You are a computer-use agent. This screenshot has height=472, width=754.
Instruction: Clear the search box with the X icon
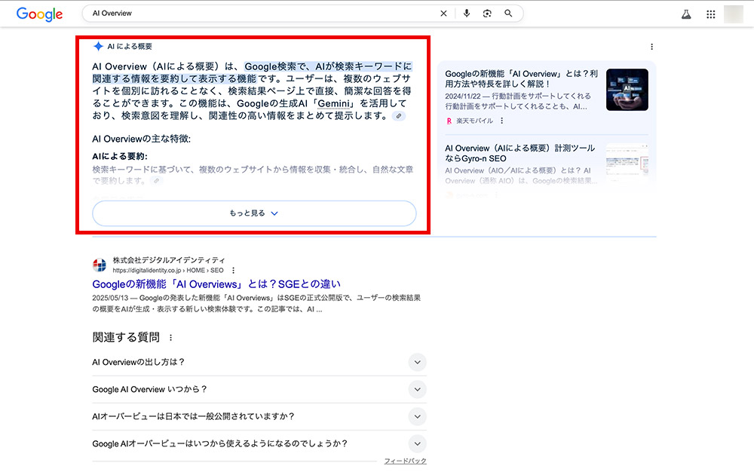click(x=443, y=14)
